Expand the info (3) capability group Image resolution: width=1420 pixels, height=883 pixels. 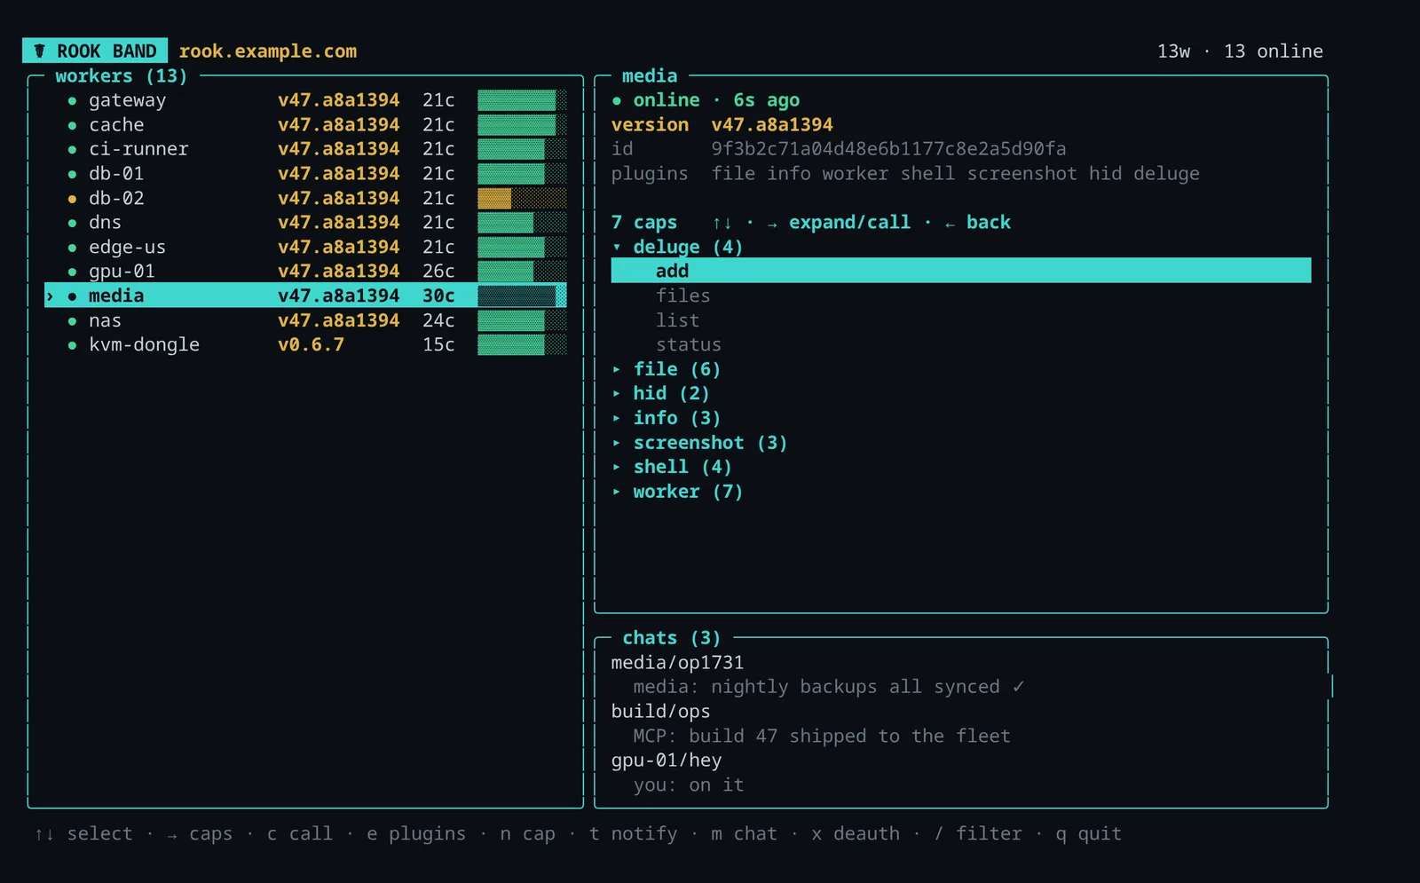[667, 418]
